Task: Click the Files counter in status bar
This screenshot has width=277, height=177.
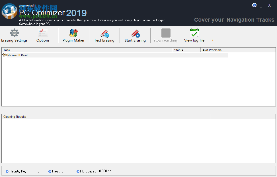Action: [56, 171]
